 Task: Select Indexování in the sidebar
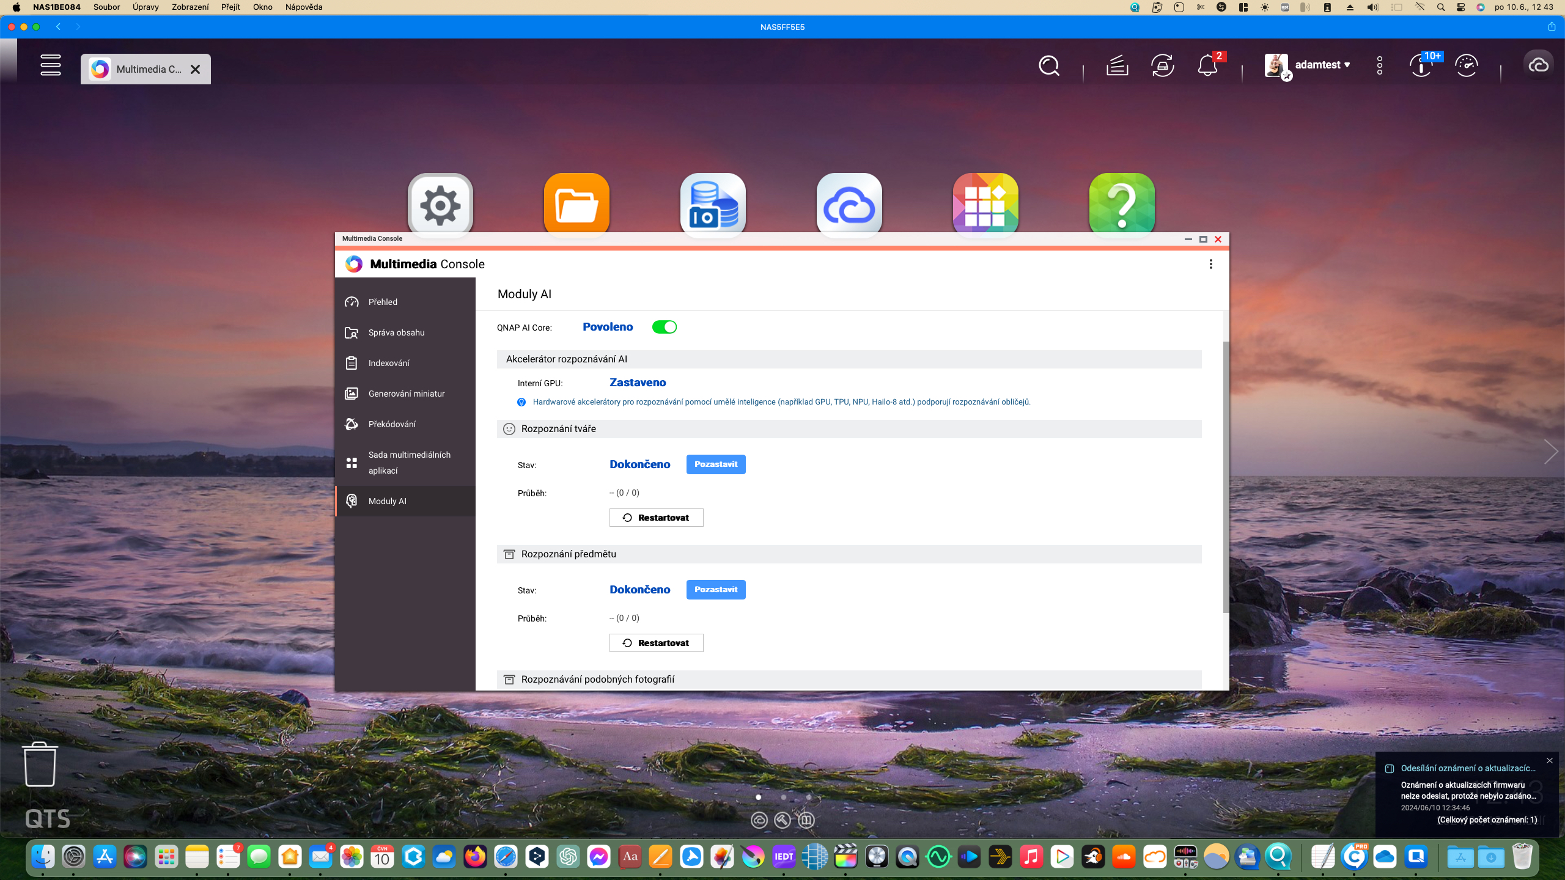(389, 363)
